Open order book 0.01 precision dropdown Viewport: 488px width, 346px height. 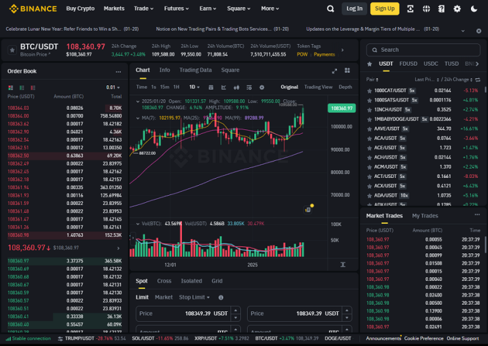click(113, 87)
